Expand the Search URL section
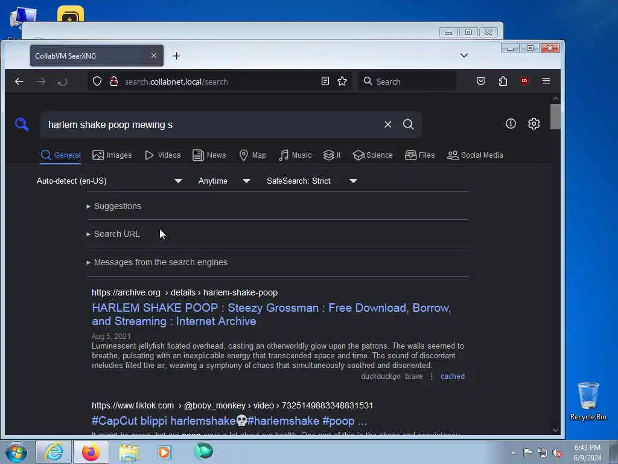This screenshot has width=618, height=464. point(113,234)
